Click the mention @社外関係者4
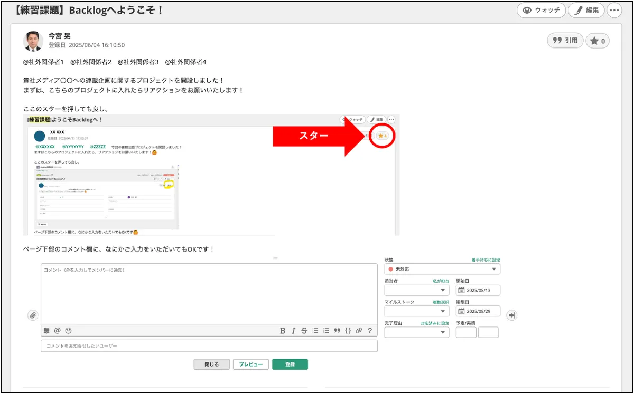The image size is (634, 394). coord(185,62)
